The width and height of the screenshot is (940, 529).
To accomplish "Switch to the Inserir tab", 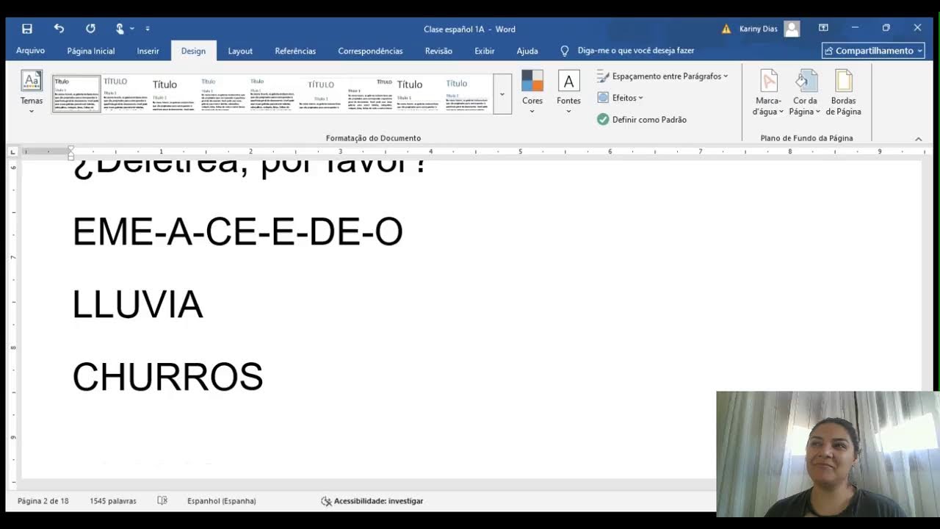I will (x=148, y=51).
